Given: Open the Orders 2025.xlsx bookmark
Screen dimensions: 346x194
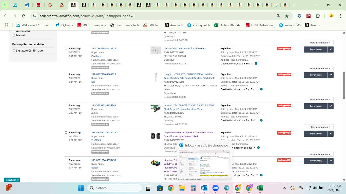Looking at the screenshot, I should click(228, 25).
